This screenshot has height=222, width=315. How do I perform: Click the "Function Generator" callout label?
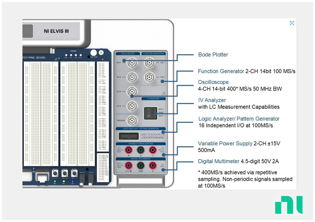[x=221, y=71]
